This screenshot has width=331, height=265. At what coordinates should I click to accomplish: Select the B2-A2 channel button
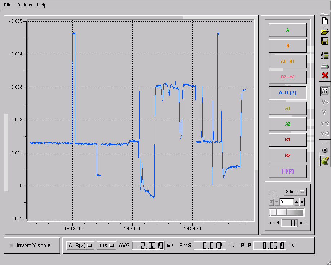coord(287,77)
